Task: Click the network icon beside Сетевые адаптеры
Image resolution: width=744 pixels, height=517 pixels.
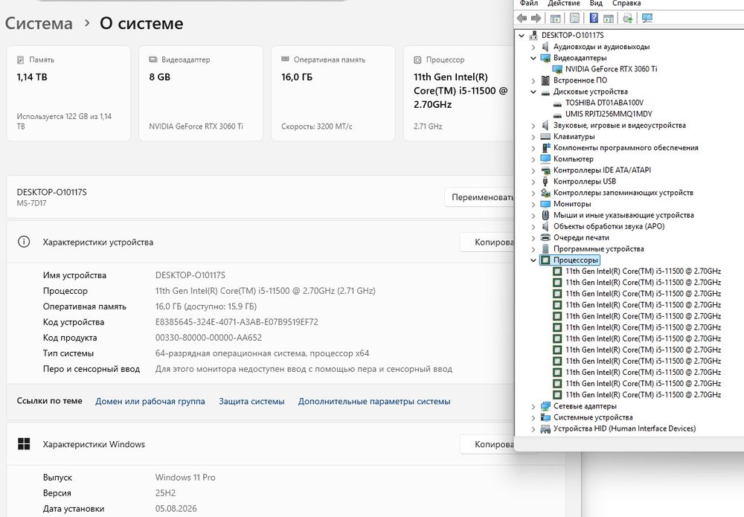Action: pyautogui.click(x=545, y=406)
